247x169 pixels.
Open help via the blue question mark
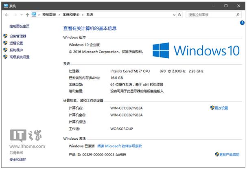[242, 28]
